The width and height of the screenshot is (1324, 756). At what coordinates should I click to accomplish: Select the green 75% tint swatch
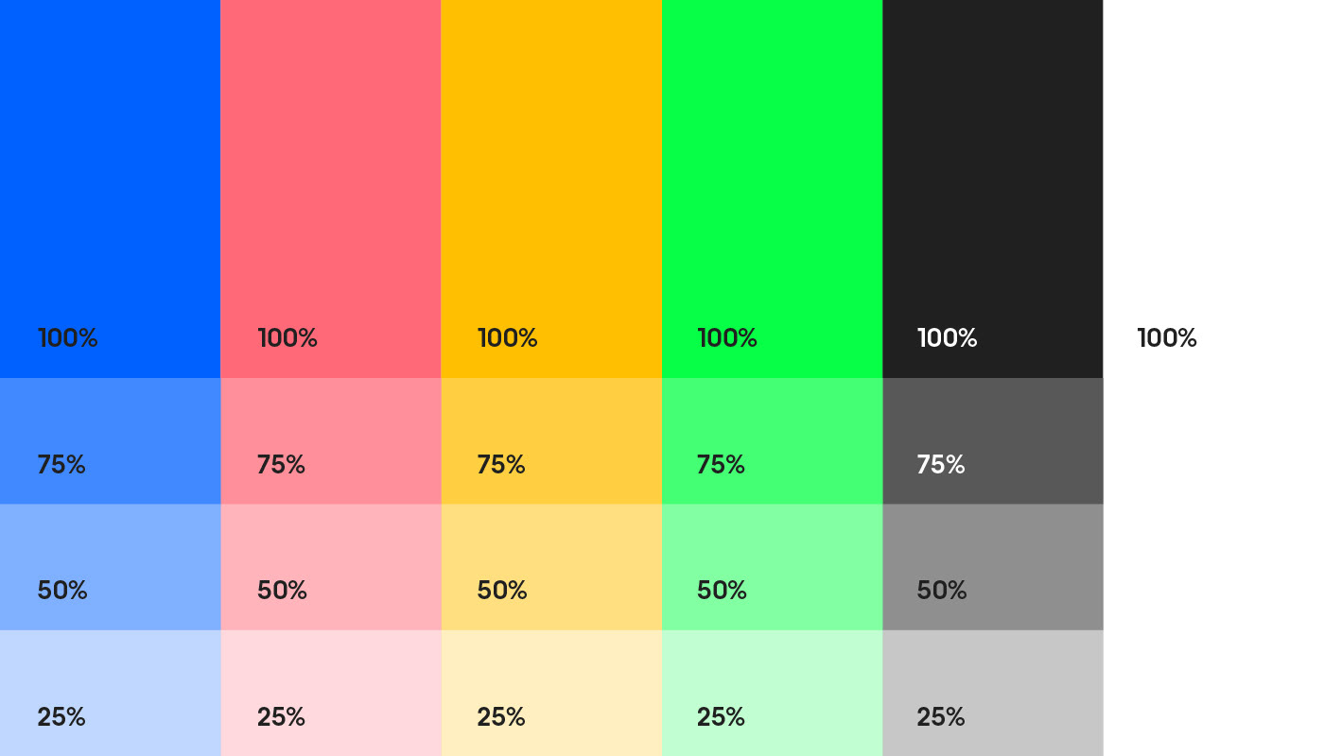(772, 441)
